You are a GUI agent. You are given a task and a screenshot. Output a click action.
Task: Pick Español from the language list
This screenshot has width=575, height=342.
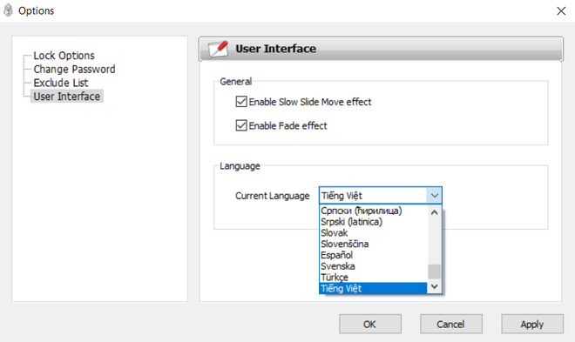373,255
